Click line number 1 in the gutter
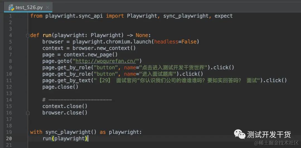Screen dimensions: 301x148 pos(10,16)
